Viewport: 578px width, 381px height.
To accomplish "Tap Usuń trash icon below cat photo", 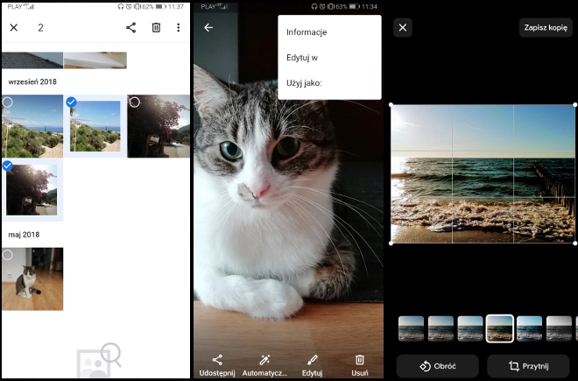I will [359, 364].
